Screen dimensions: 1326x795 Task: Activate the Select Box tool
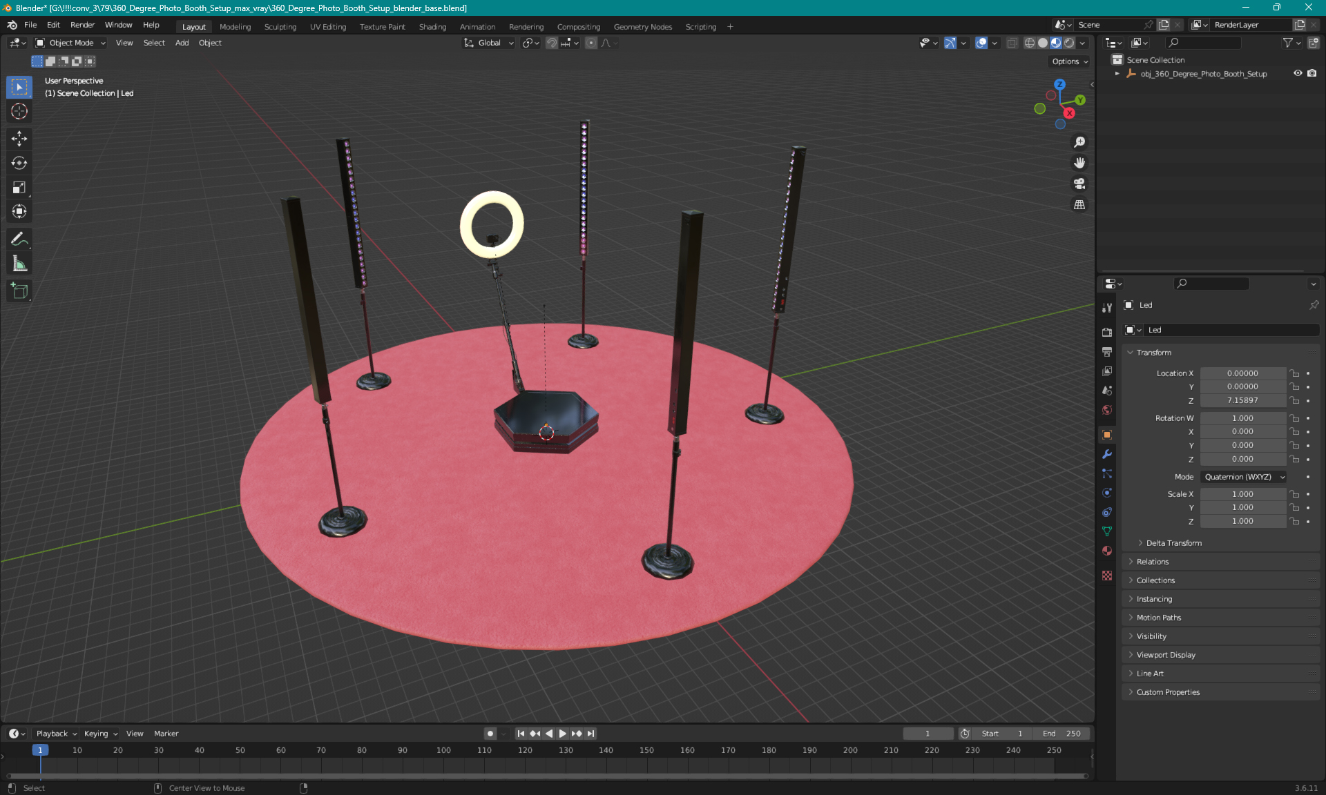tap(19, 87)
